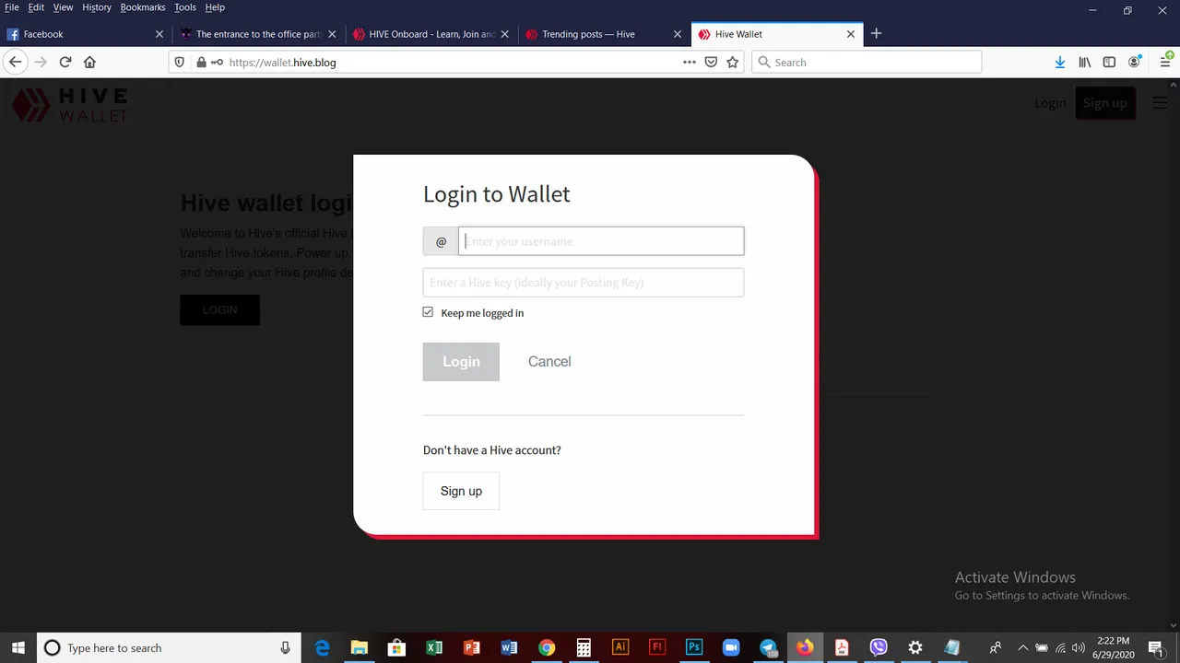Click Hive Wallet logo in header

coord(69,104)
